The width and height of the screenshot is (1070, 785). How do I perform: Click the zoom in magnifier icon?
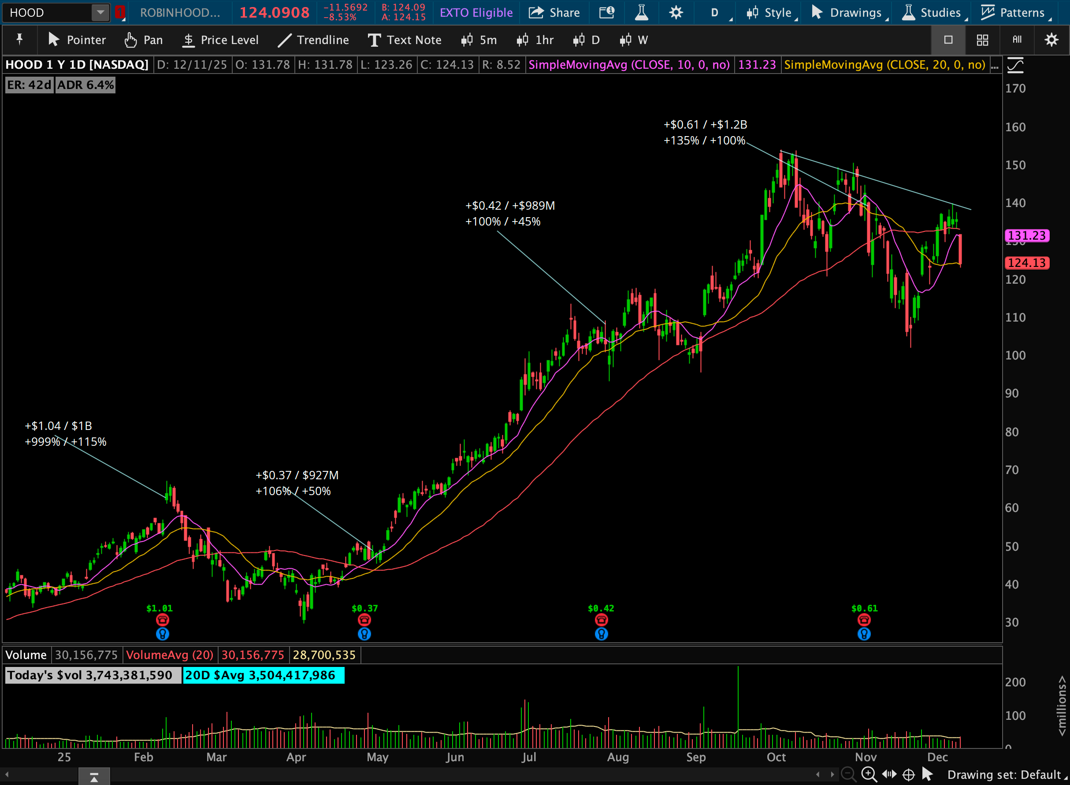869,774
